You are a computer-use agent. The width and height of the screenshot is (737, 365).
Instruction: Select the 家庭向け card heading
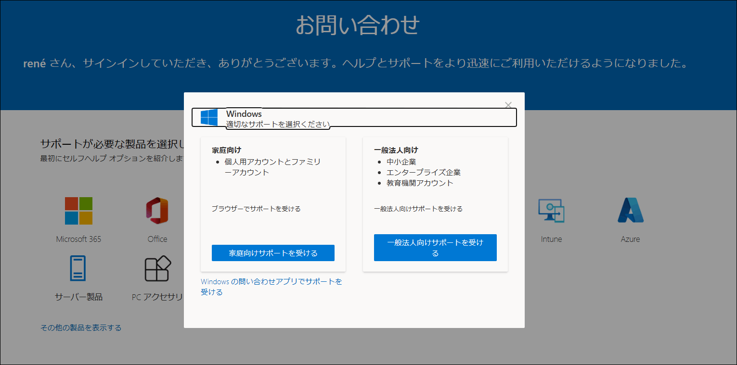point(226,150)
